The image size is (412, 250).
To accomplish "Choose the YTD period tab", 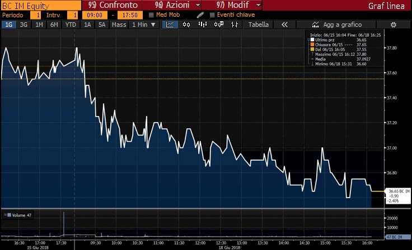I will pyautogui.click(x=71, y=25).
